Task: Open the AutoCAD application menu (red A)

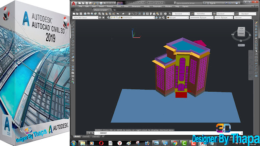Action: pos(74,4)
